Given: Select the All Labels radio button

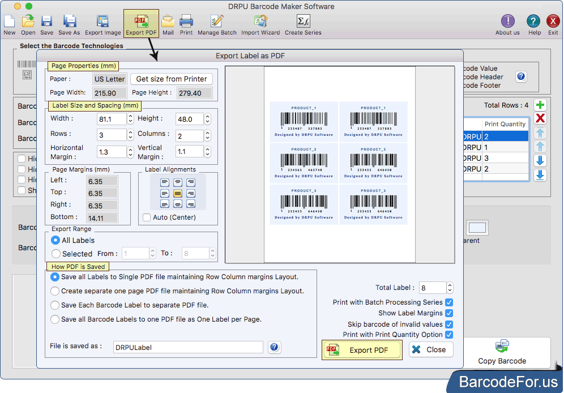Looking at the screenshot, I should click(55, 240).
